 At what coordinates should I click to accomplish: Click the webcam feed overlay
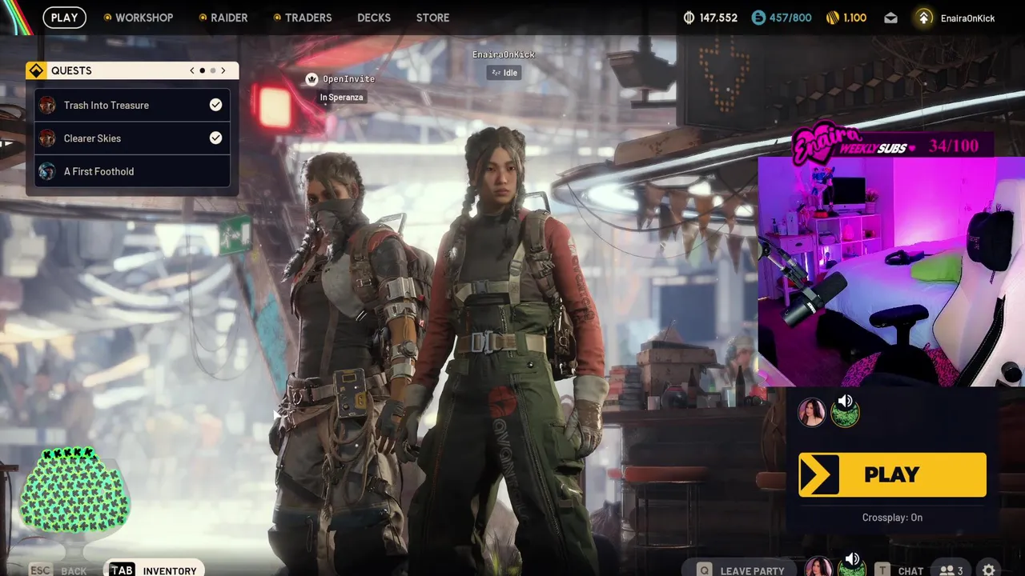coord(891,272)
